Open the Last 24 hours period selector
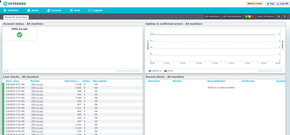The width and height of the screenshot is (290, 135). 266,16
